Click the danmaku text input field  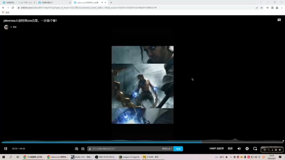125,149
